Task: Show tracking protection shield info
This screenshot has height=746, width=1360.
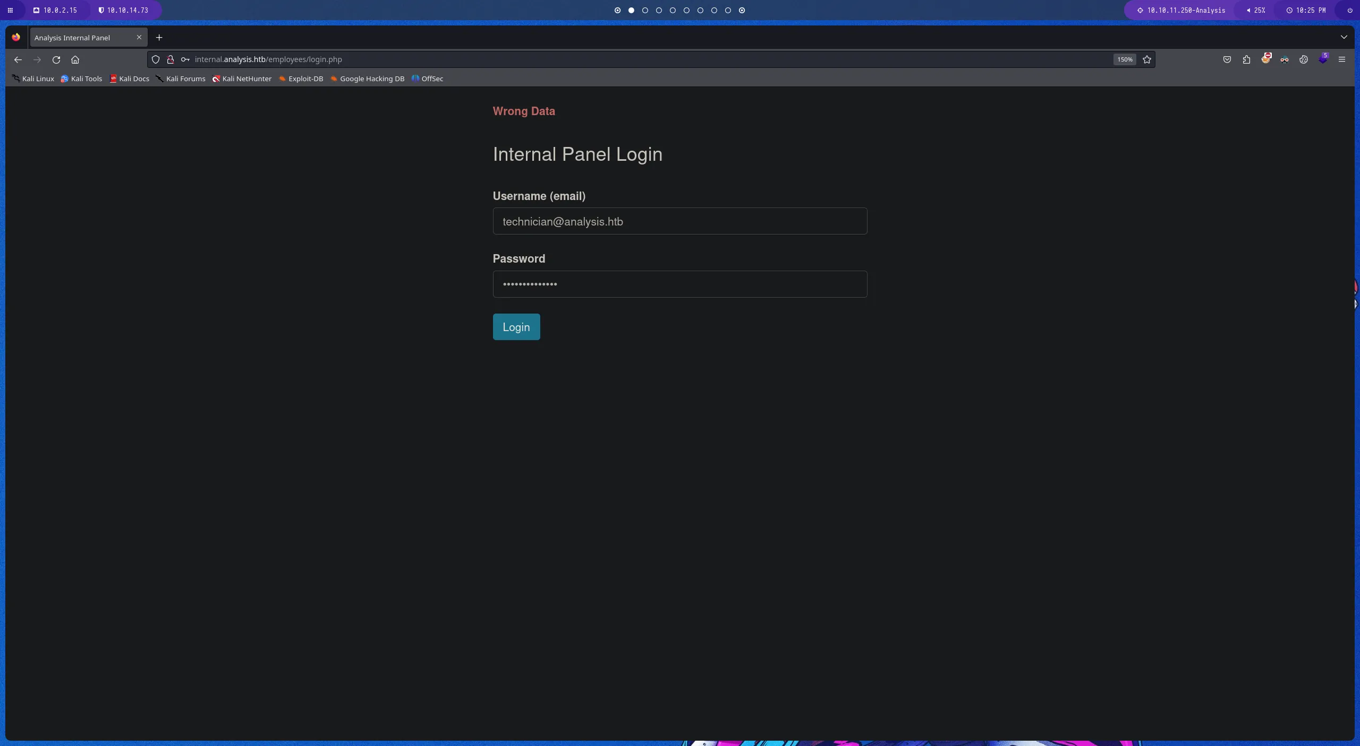Action: pyautogui.click(x=156, y=59)
